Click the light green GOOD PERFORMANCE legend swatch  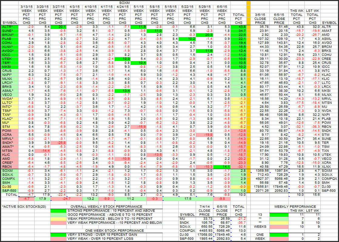[x=58, y=215]
